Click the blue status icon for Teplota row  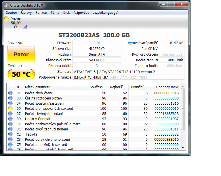tap(10, 134)
